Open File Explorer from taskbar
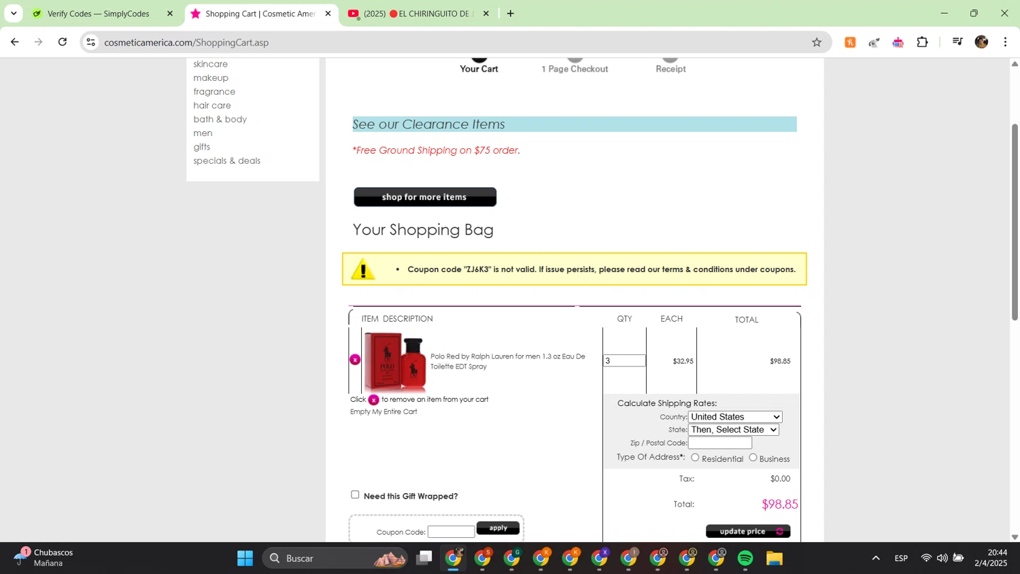The width and height of the screenshot is (1020, 574). (775, 558)
